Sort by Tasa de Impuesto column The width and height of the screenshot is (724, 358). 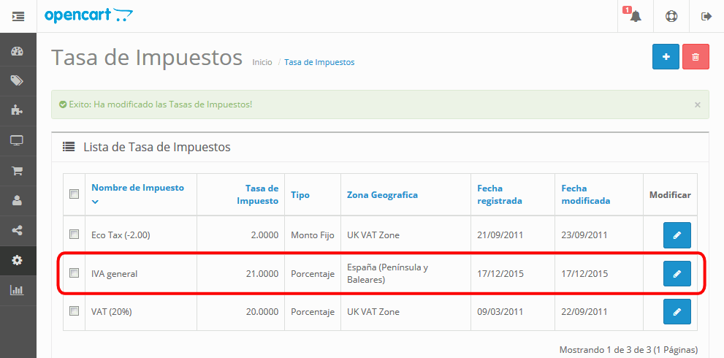point(258,194)
